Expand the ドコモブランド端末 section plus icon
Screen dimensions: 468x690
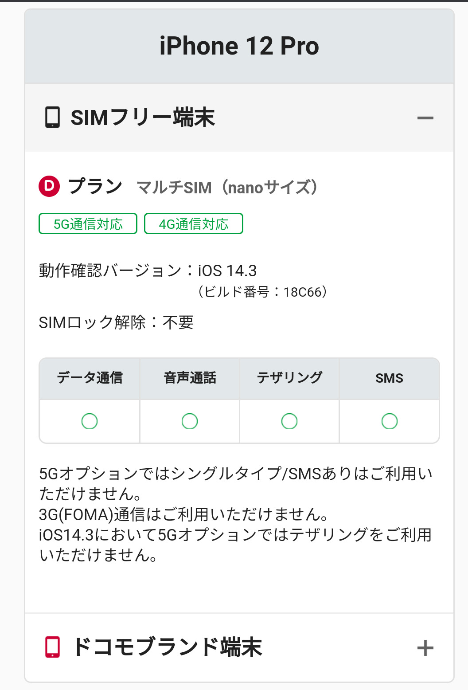pyautogui.click(x=425, y=648)
